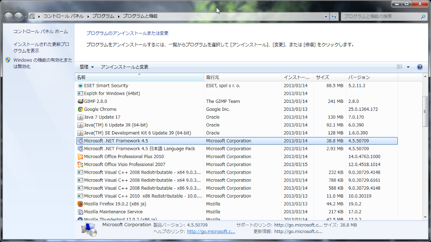Expand the arrow after プログラム in the breadcrumb
The width and height of the screenshot is (431, 242).
click(119, 17)
